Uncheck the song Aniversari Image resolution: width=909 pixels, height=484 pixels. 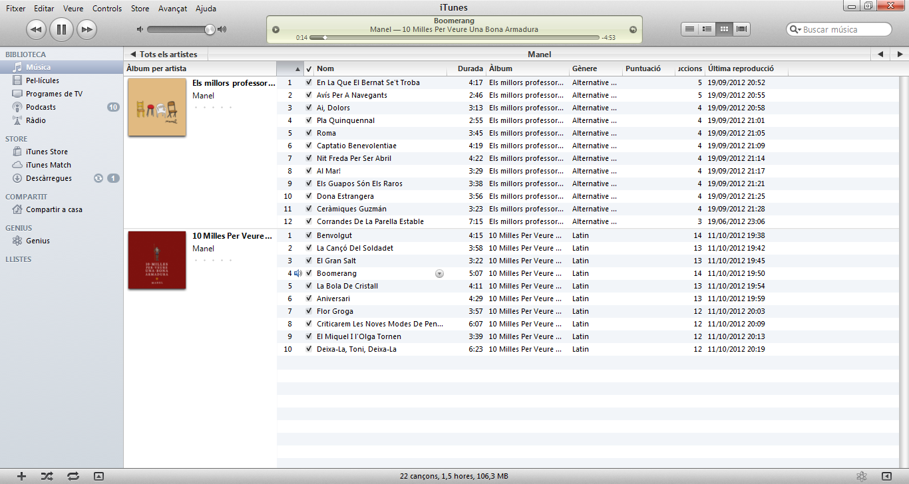point(309,299)
